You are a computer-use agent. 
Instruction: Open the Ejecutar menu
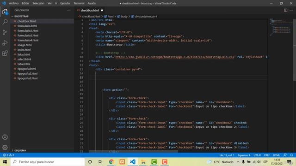point(65,3)
